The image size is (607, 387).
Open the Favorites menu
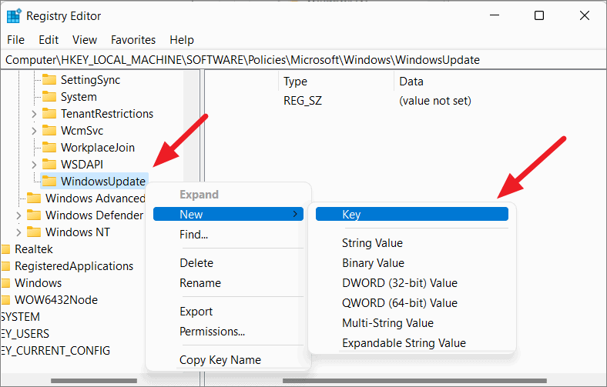pyautogui.click(x=133, y=40)
